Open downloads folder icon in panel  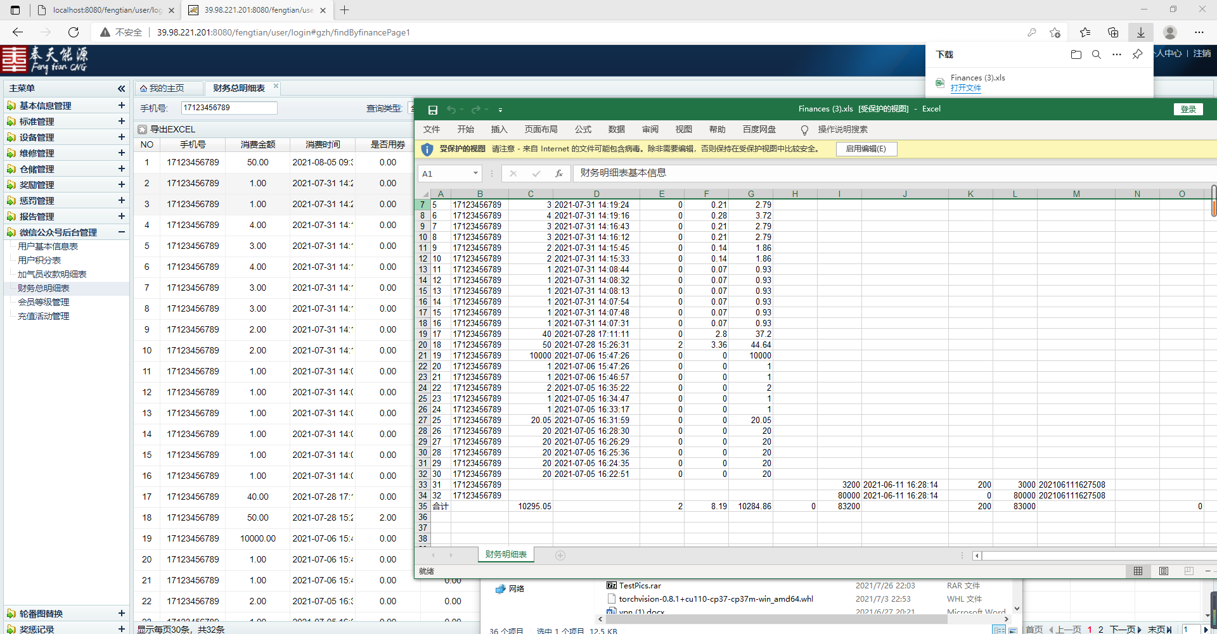(1076, 54)
